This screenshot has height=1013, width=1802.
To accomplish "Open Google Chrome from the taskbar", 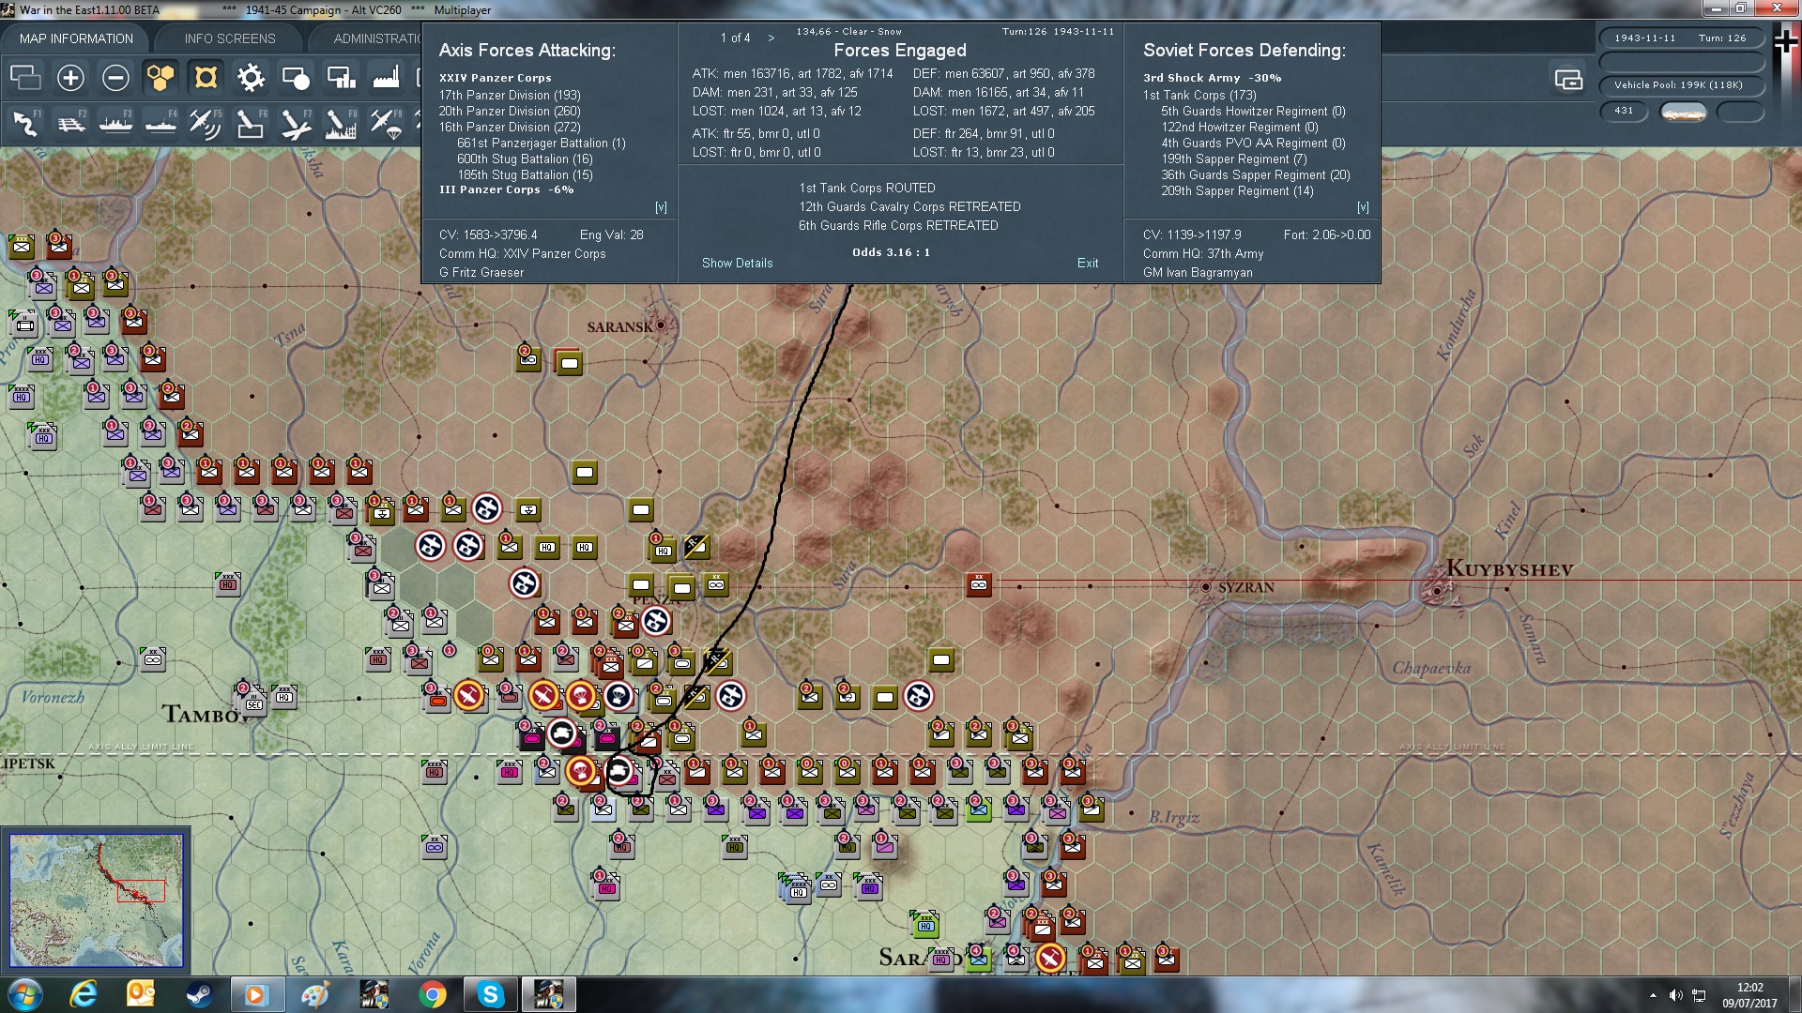I will (x=432, y=994).
